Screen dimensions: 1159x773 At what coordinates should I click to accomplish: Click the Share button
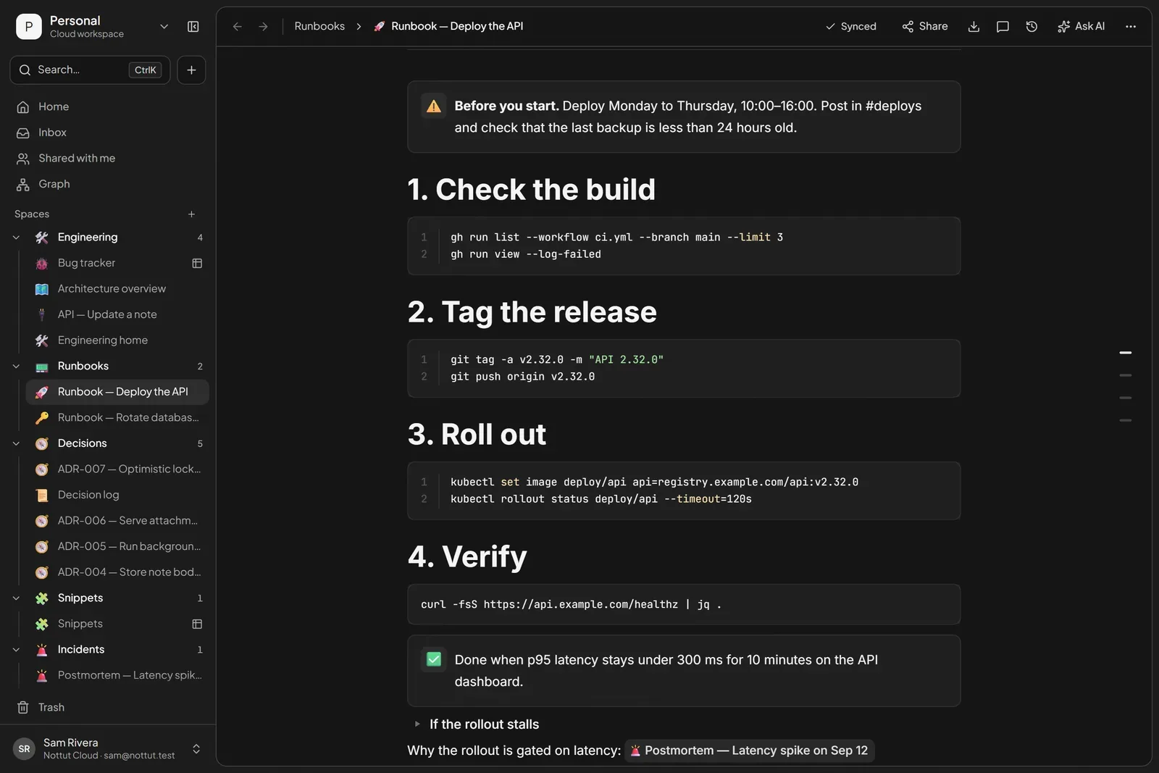[x=925, y=27]
